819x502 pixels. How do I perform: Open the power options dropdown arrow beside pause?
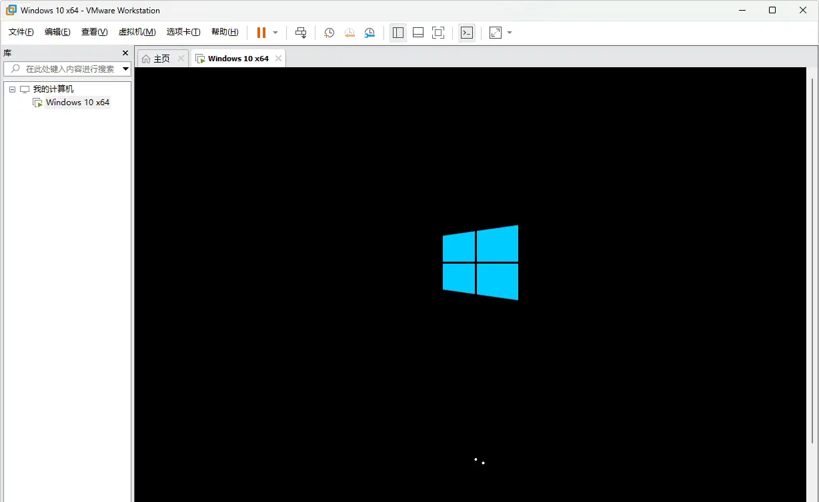(275, 33)
